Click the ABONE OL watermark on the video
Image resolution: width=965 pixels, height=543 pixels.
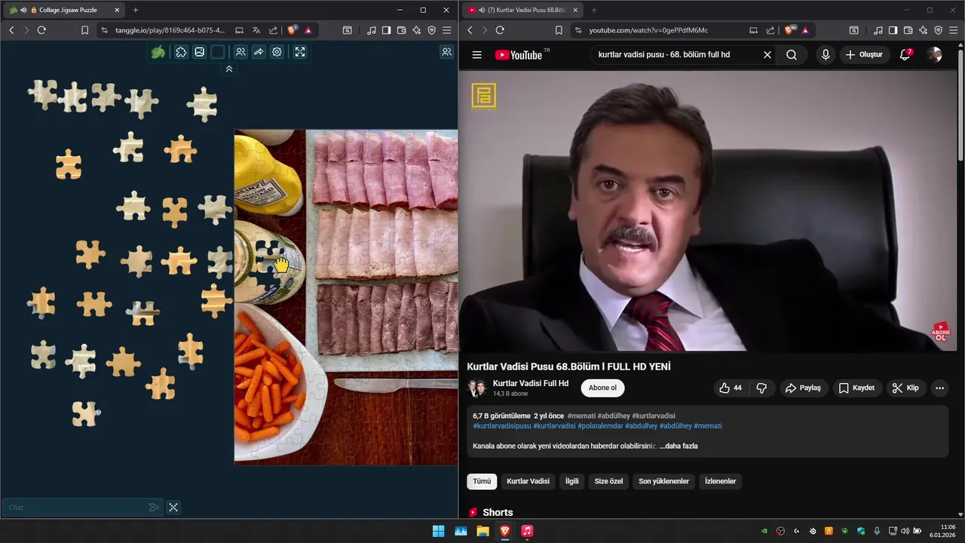coord(941,333)
